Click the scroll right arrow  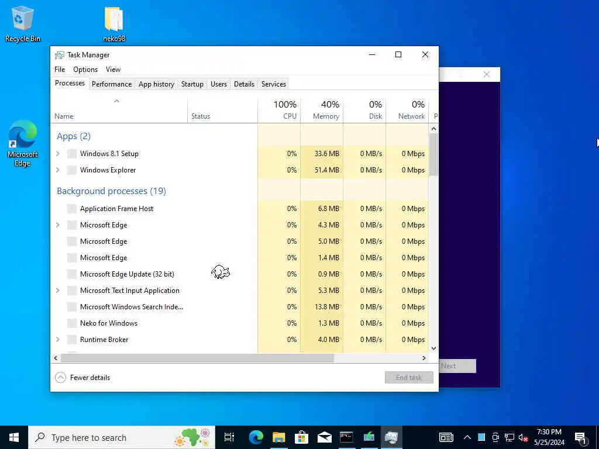[424, 358]
